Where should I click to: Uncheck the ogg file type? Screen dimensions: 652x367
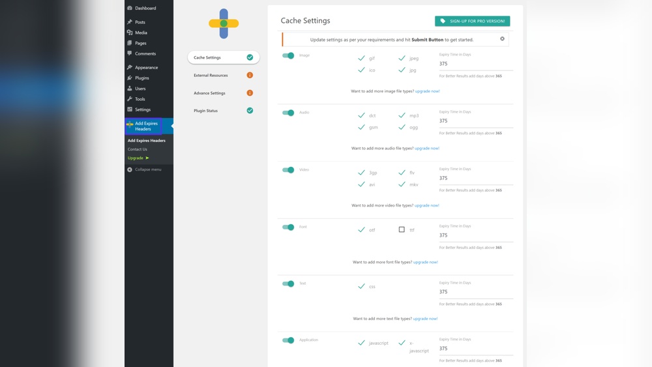[x=402, y=127]
